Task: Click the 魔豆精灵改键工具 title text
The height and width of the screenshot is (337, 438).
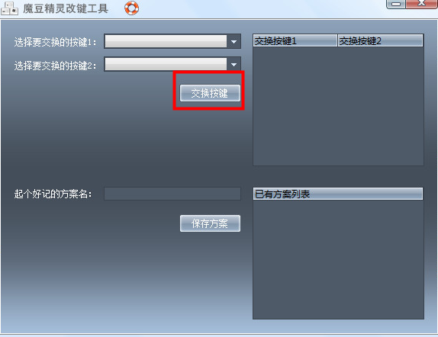Action: click(x=66, y=8)
